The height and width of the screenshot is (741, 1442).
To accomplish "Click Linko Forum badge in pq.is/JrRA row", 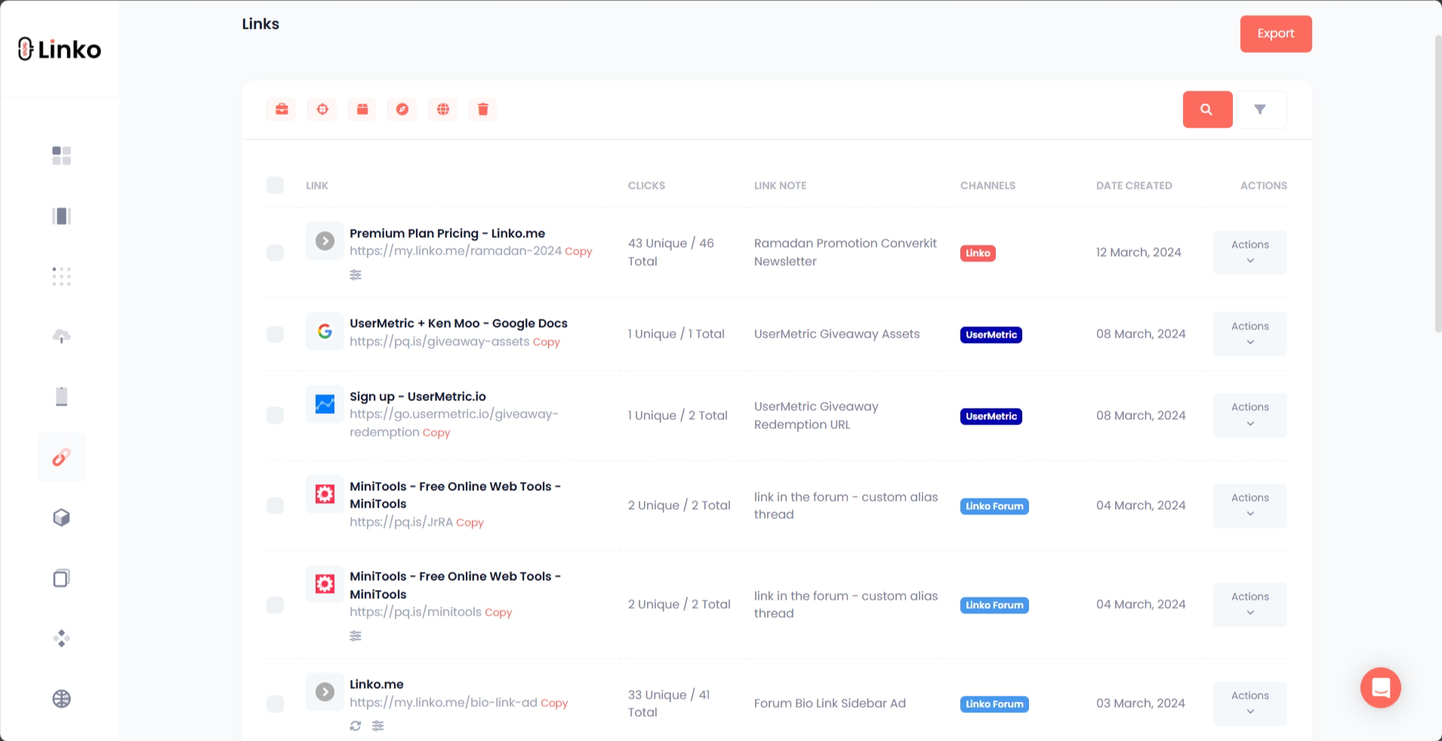I will click(994, 506).
